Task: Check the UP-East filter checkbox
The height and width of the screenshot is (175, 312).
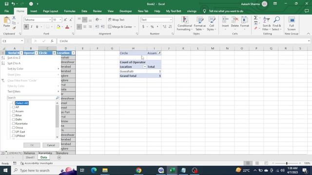Action: [x=14, y=132]
